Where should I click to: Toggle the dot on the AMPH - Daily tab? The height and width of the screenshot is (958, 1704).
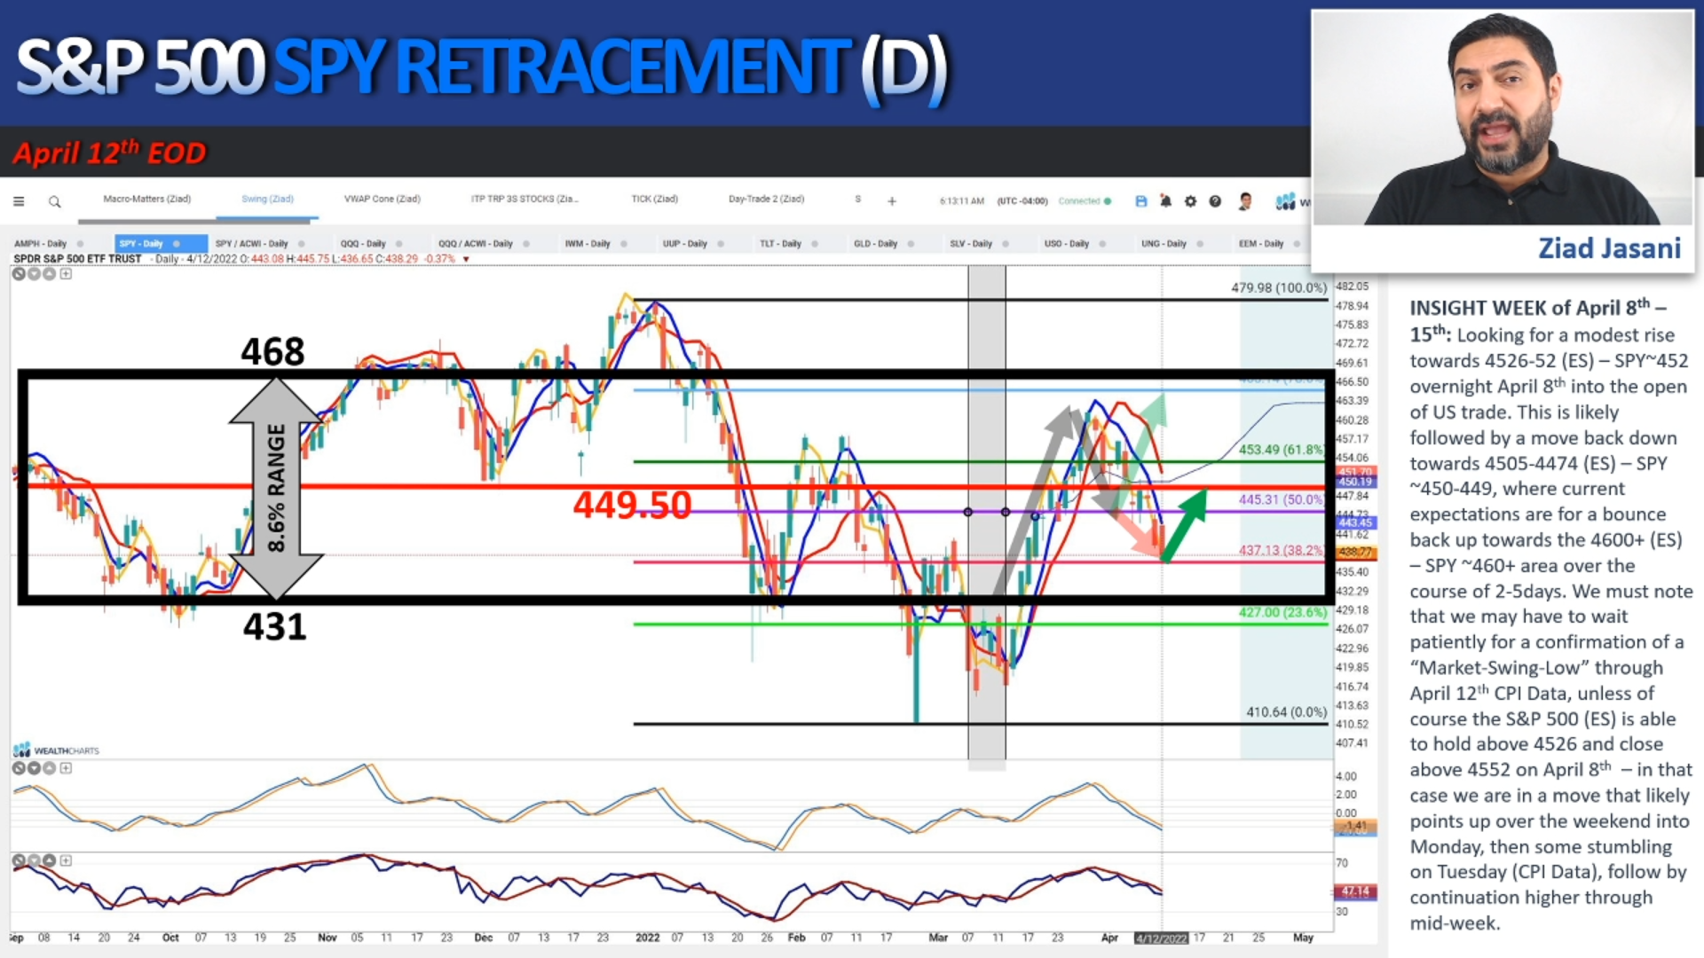80,244
